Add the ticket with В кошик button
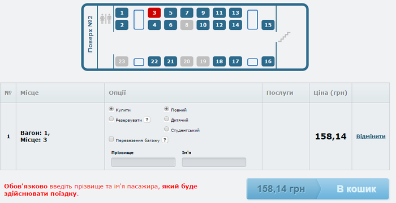This screenshot has height=203, width=396. click(356, 189)
